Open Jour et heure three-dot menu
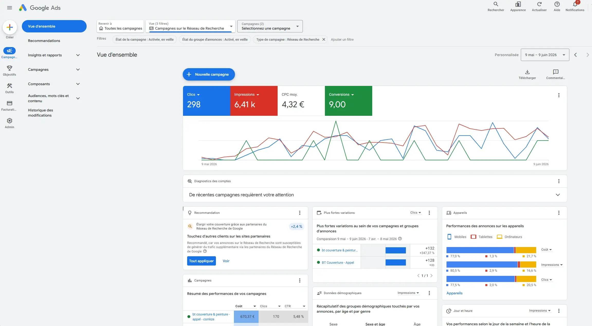 point(559,311)
